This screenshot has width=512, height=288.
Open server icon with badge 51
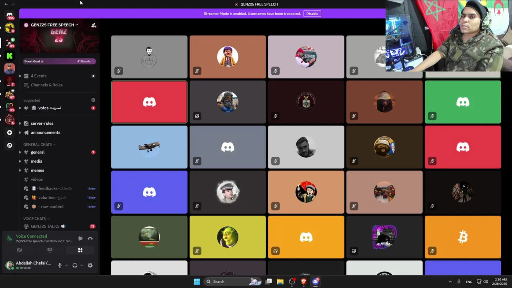point(10,107)
